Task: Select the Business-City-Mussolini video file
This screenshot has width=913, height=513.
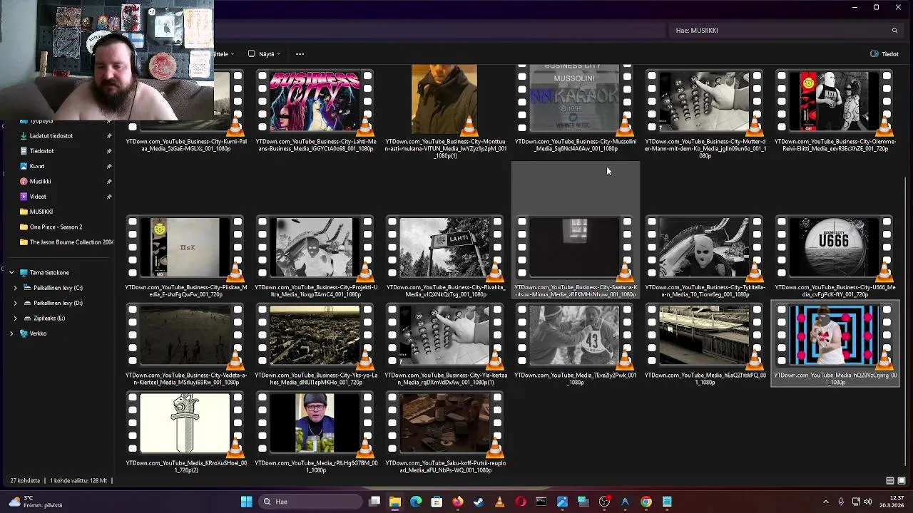Action: click(x=575, y=109)
